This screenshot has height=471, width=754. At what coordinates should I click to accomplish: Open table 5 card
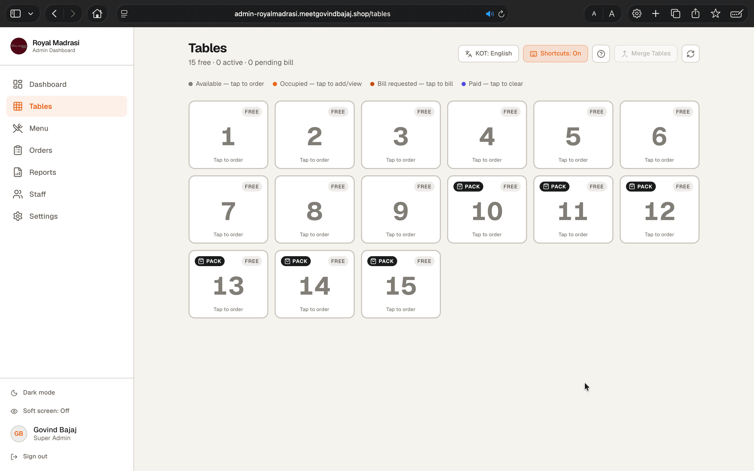click(573, 134)
